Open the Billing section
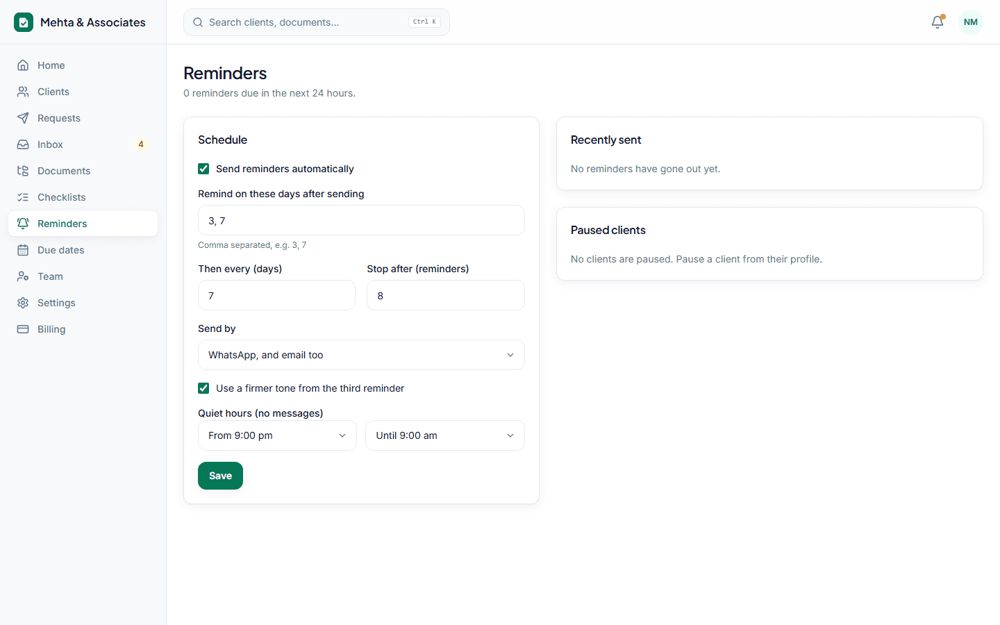This screenshot has width=1000, height=625. point(83,329)
